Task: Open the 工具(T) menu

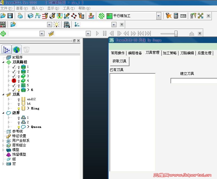Action: (69, 8)
